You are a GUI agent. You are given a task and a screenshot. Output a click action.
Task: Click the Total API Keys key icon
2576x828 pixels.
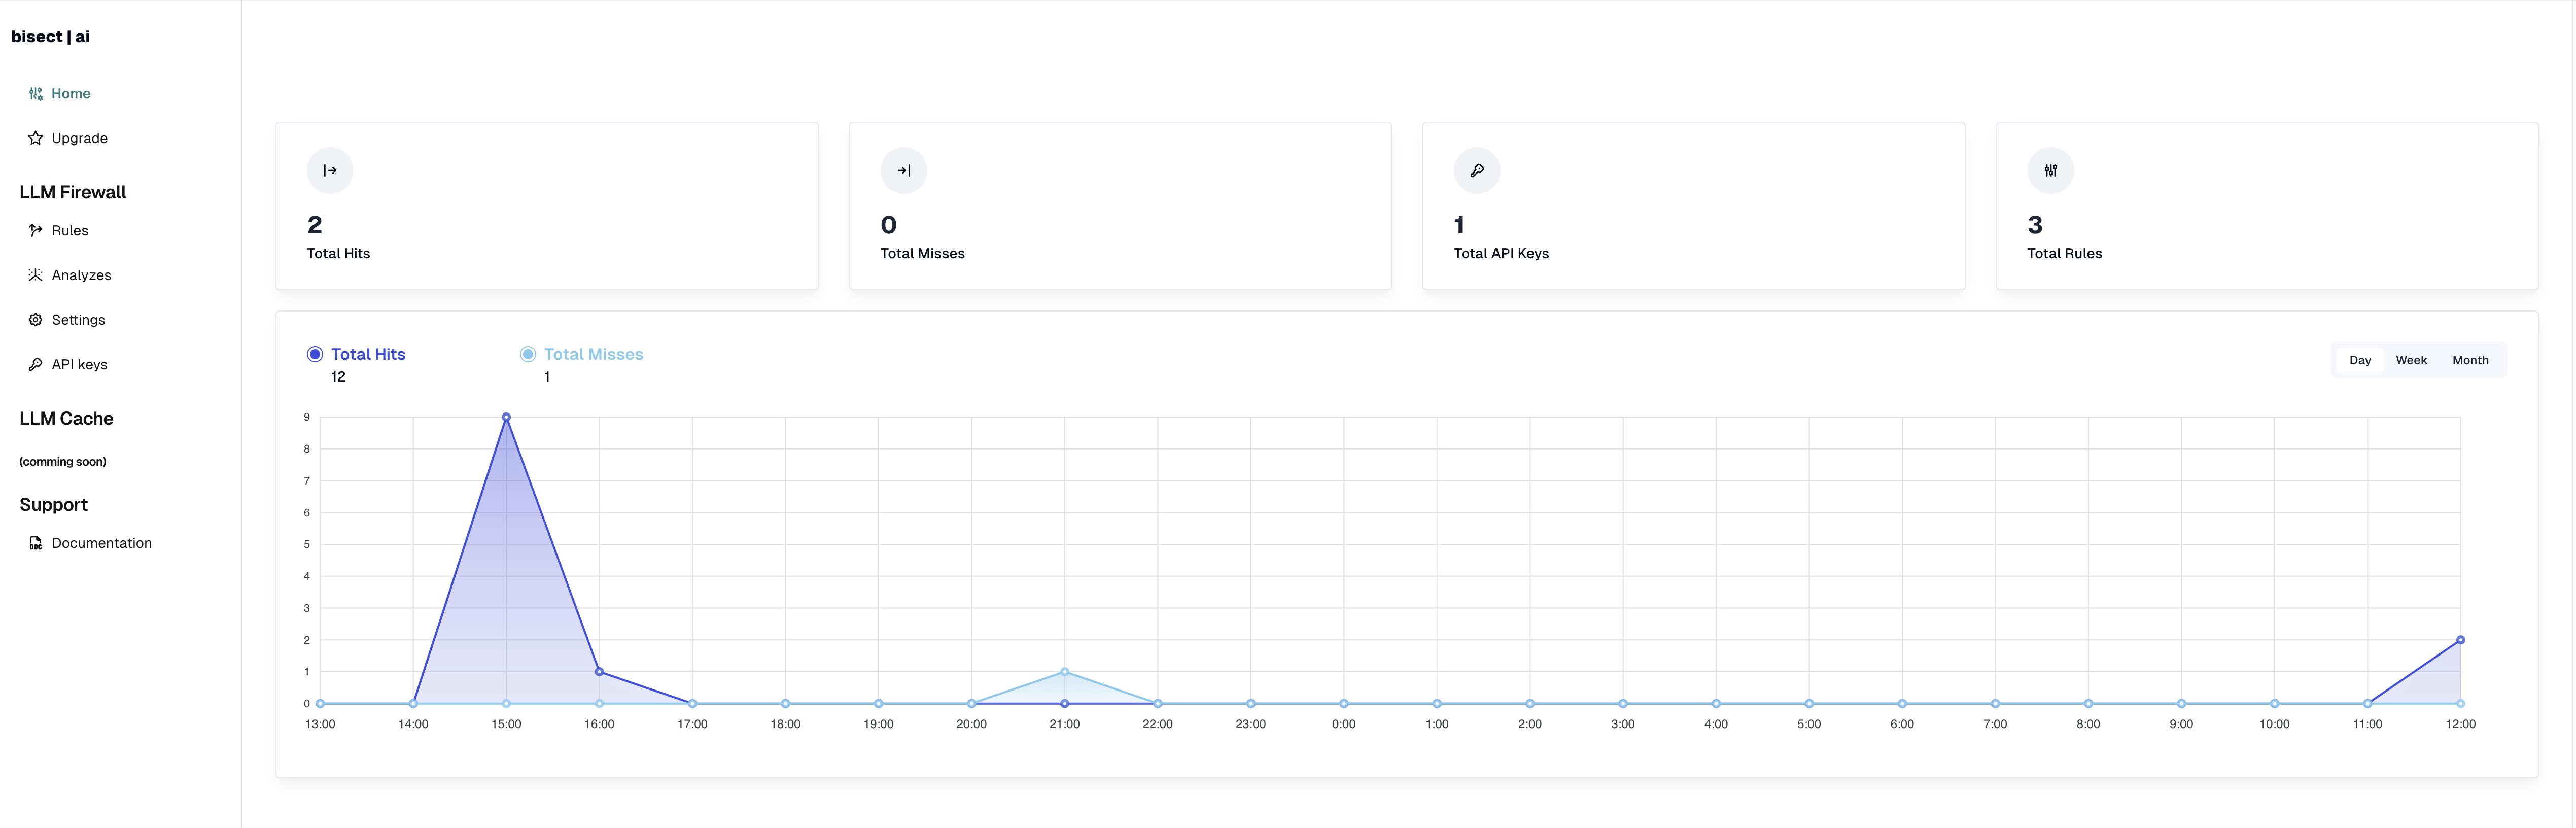[1477, 171]
